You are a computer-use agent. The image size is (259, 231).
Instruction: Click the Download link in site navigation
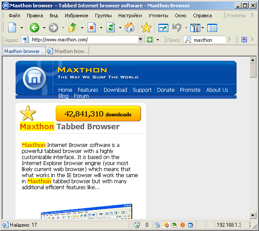115,90
